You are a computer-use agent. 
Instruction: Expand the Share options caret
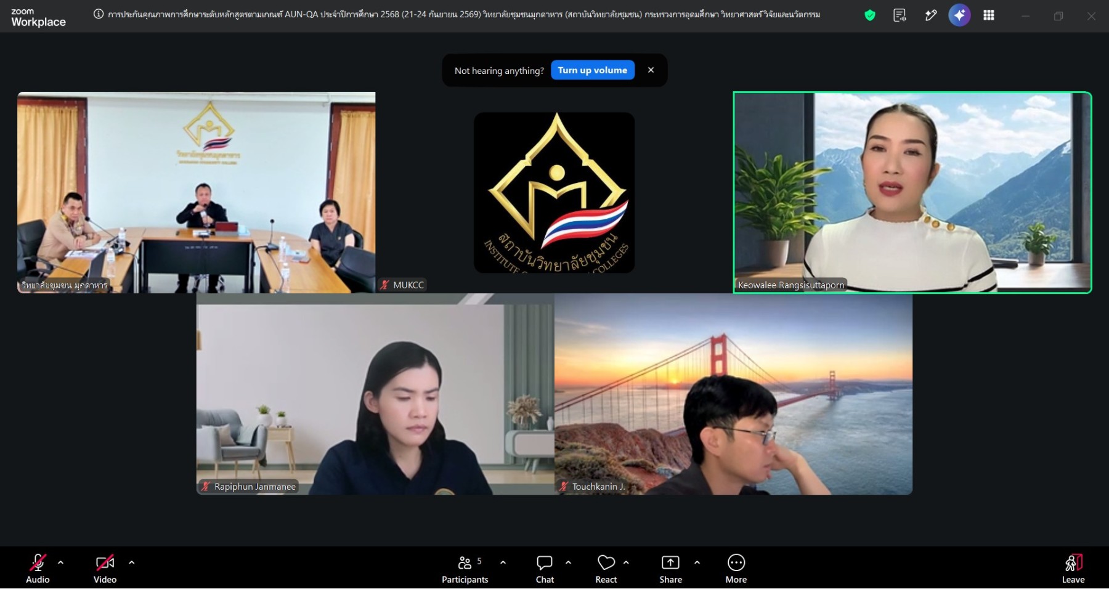(697, 563)
